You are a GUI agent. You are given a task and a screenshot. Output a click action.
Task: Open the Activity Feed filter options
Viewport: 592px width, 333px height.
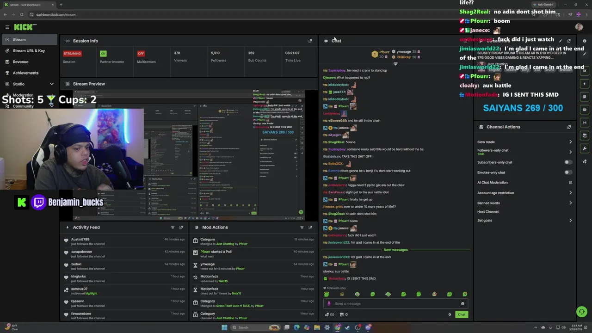[x=173, y=227]
